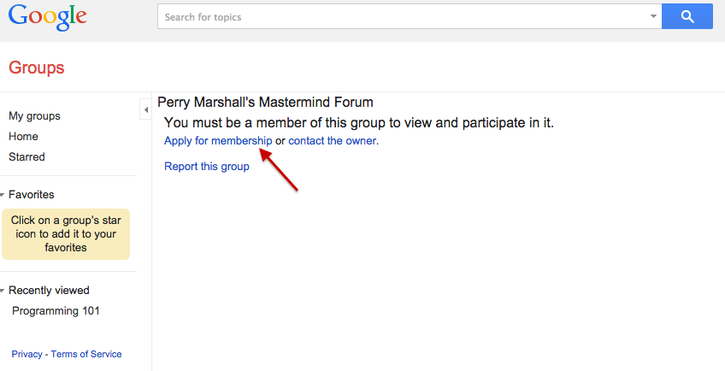725x371 pixels.
Task: Open the Privacy link
Action: [x=27, y=354]
